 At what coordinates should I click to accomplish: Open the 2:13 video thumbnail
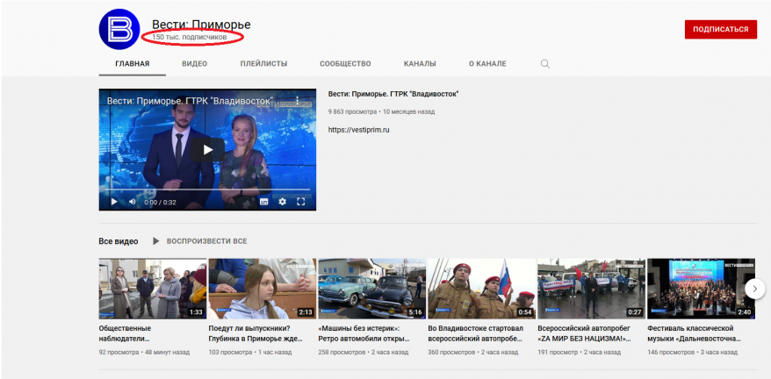(x=262, y=289)
